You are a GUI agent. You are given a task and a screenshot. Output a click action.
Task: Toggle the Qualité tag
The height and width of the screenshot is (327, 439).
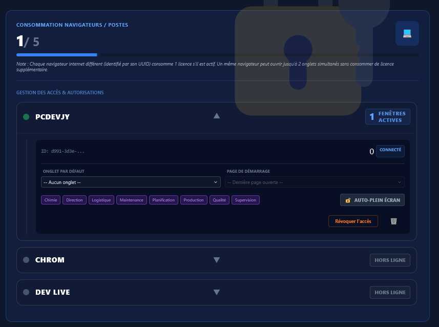tap(219, 200)
